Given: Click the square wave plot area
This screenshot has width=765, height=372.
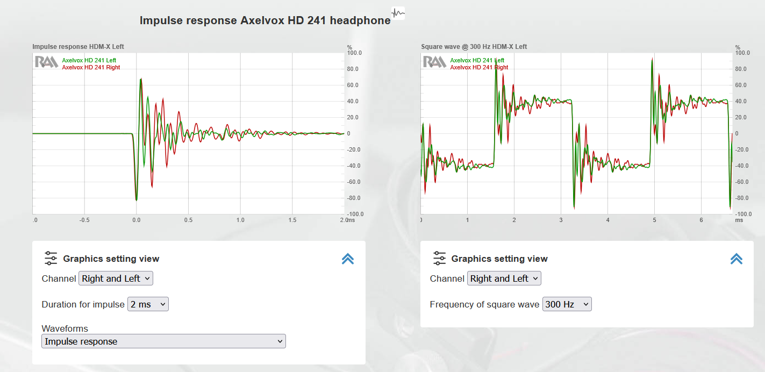Looking at the screenshot, I should (576, 133).
